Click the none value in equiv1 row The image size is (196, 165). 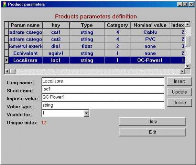[x=150, y=53]
